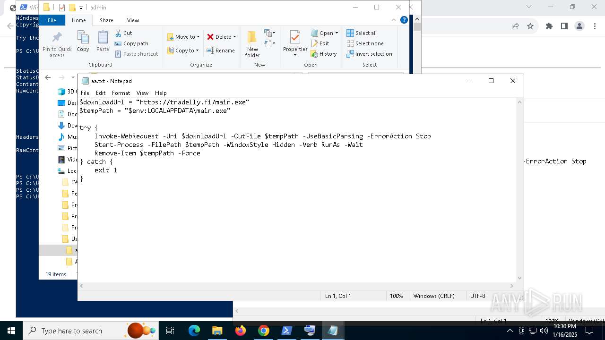
Task: Open Chrome profile avatar icon
Action: point(579,26)
